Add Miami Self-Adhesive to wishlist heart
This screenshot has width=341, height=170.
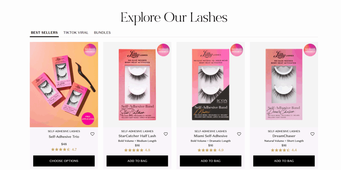click(x=239, y=134)
